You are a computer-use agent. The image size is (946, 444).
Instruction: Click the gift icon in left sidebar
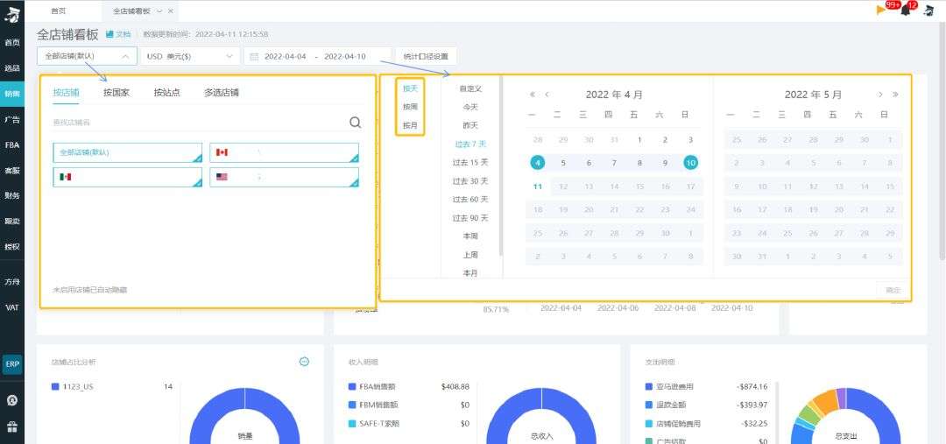(12, 427)
